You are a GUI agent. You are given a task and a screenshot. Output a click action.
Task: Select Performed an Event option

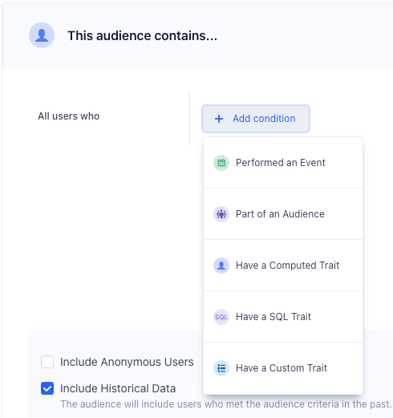click(283, 163)
